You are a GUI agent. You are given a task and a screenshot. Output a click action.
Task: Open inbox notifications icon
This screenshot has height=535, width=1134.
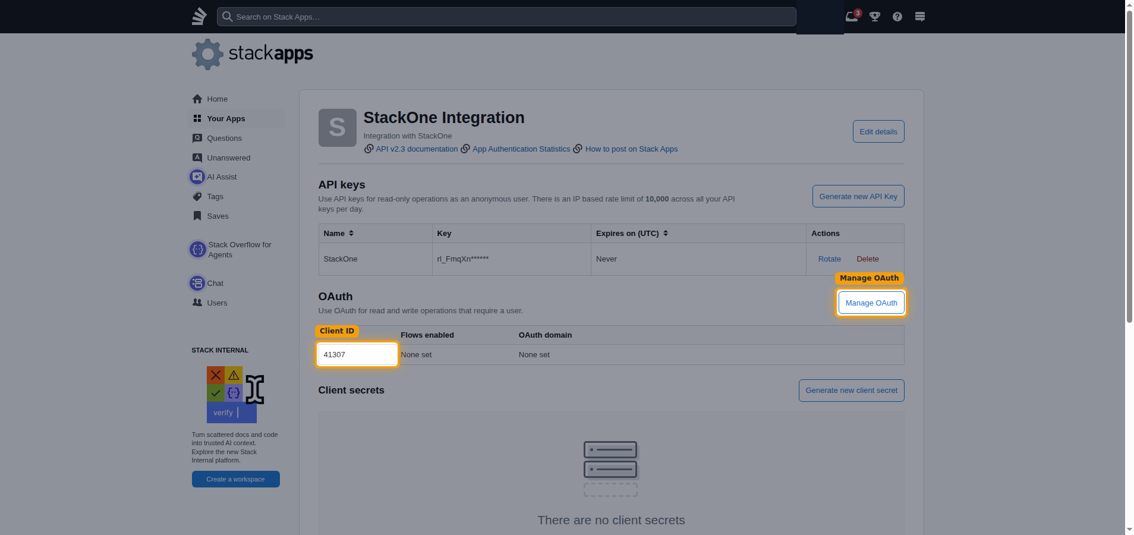[852, 17]
